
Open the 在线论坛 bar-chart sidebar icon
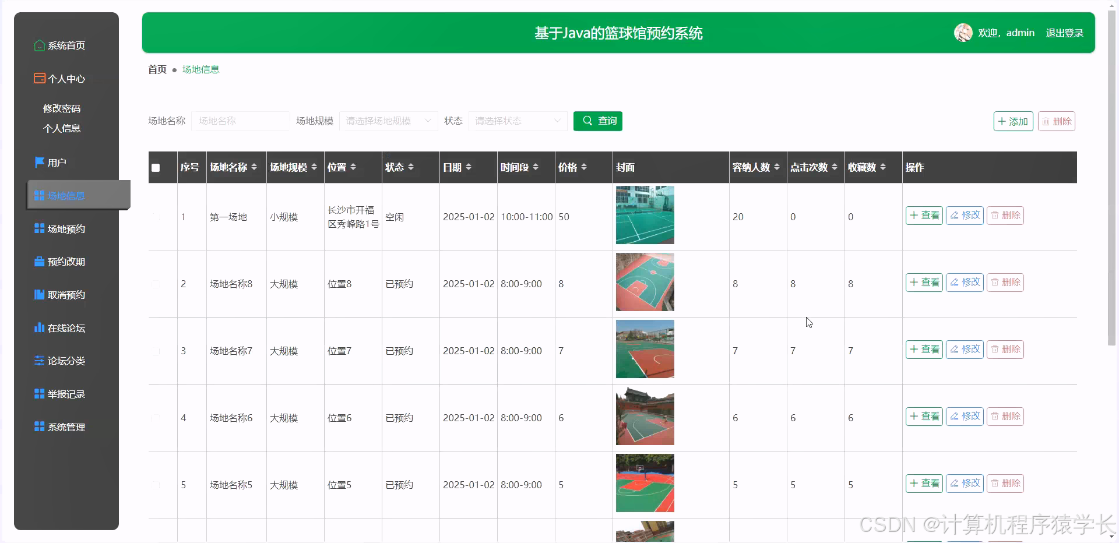pyautogui.click(x=39, y=327)
